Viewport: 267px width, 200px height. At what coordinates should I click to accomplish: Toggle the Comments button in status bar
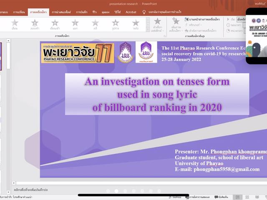(221, 197)
